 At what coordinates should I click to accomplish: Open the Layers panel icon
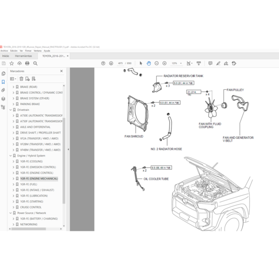tap(3, 99)
